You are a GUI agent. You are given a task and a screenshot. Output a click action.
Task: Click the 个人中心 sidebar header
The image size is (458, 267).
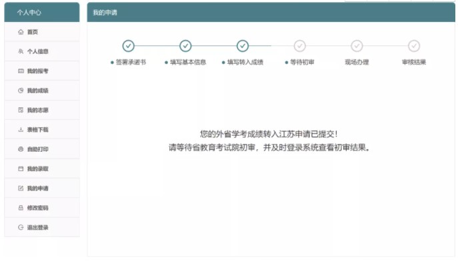click(29, 13)
